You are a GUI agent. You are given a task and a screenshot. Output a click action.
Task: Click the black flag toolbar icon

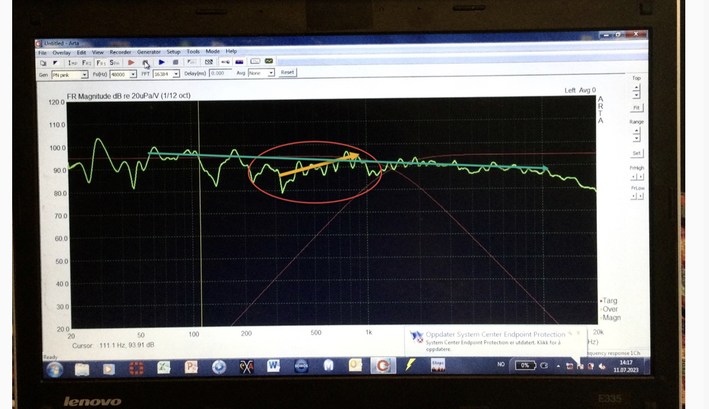click(55, 63)
